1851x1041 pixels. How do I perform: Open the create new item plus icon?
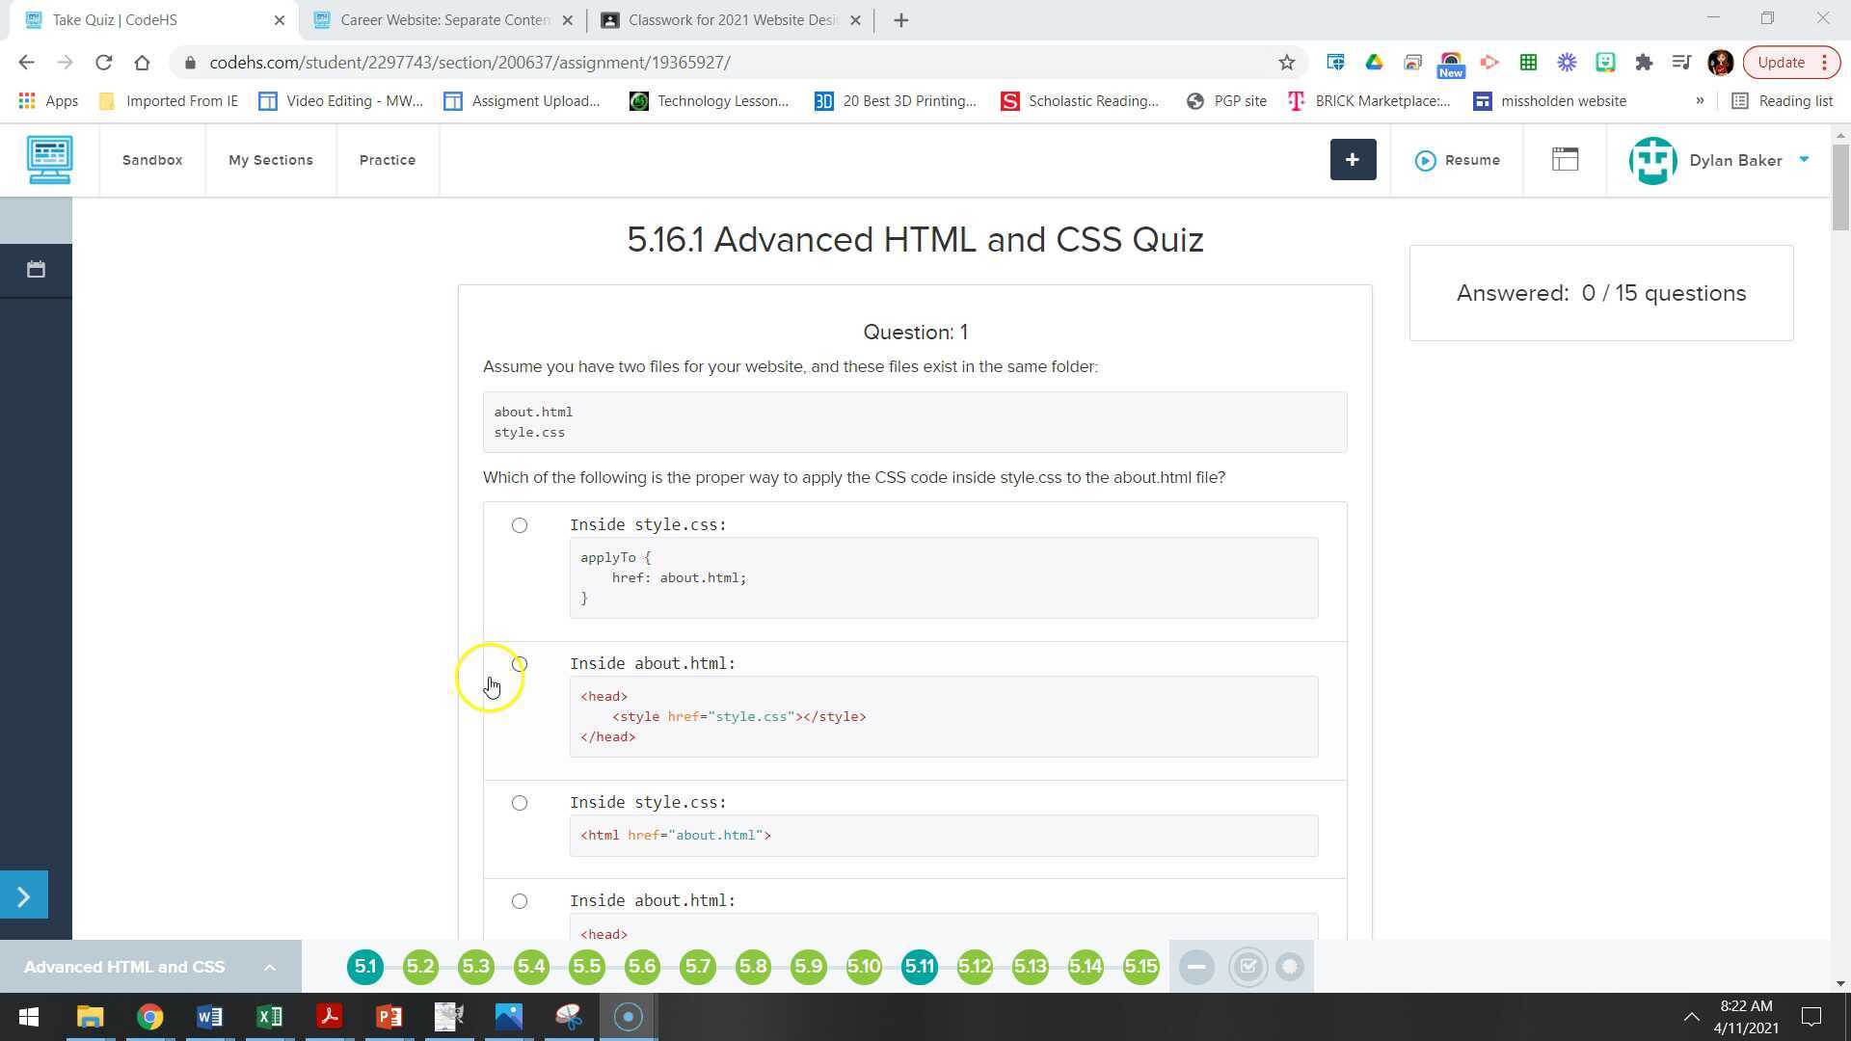coord(1353,160)
